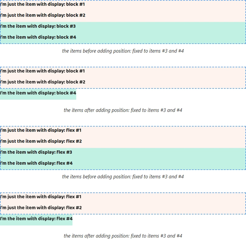Click the "after adding position: fixed" caption under the narrow flex #4 box
The image size is (246, 239).
(123, 236)
